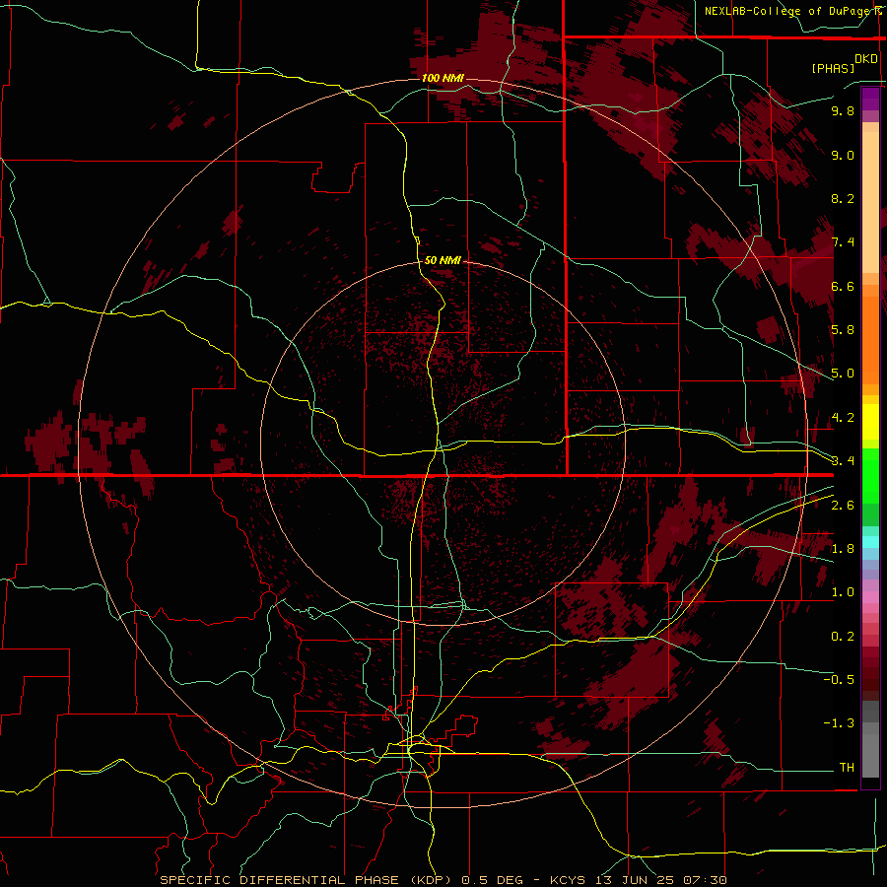Select the cyan band of the color bar

coord(870,542)
